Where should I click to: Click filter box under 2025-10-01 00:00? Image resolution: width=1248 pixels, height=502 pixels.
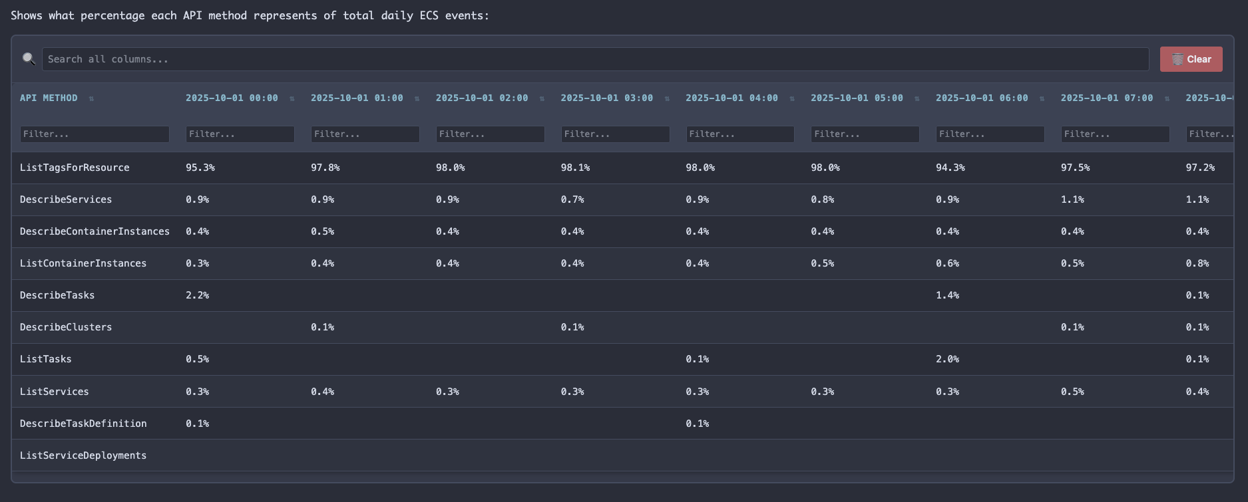click(240, 134)
